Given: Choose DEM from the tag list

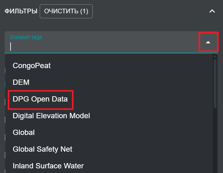Looking at the screenshot, I should [x=21, y=82].
